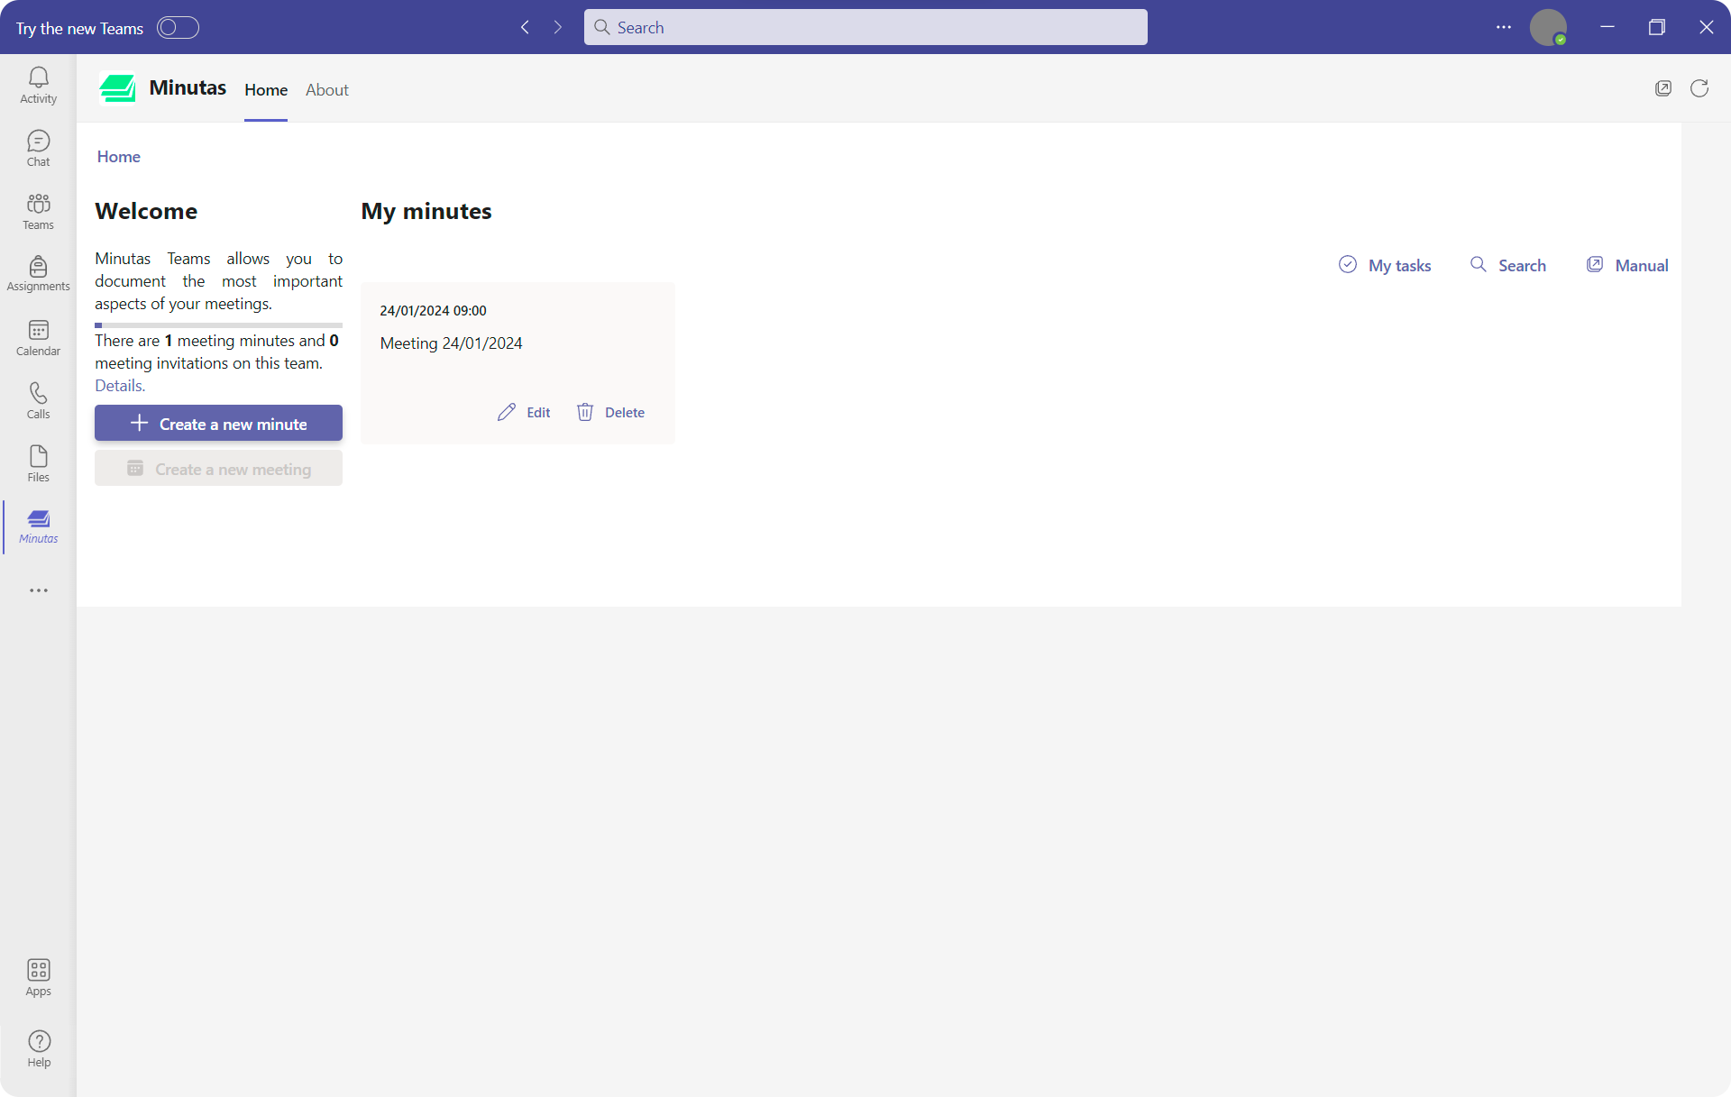
Task: Click the Welcome heading
Action: [146, 211]
